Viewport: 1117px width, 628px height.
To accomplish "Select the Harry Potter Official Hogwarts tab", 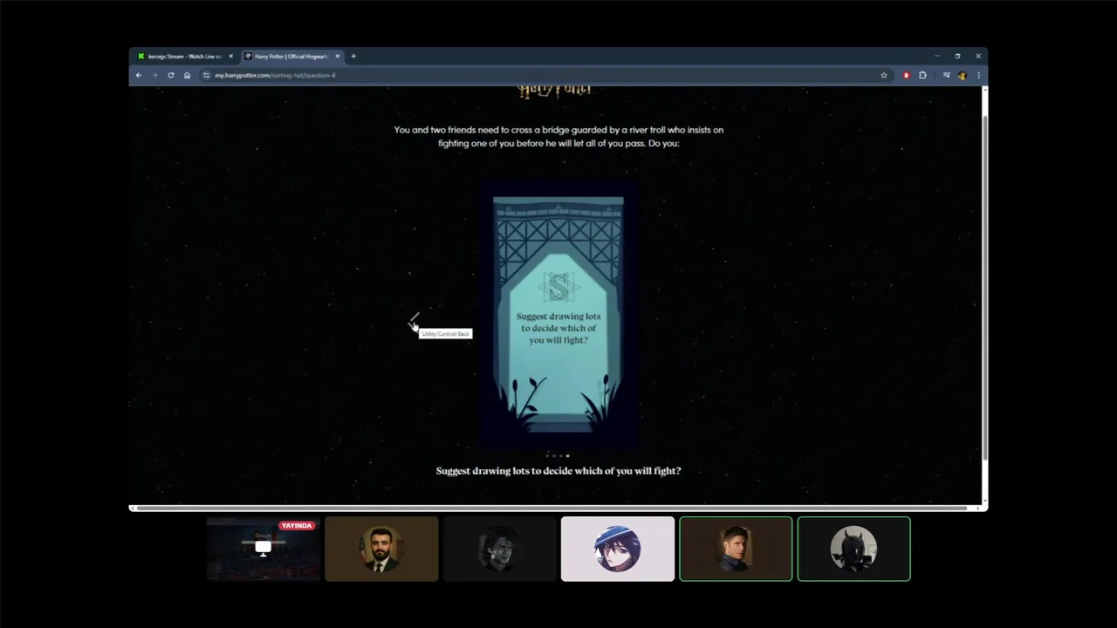I will [292, 56].
